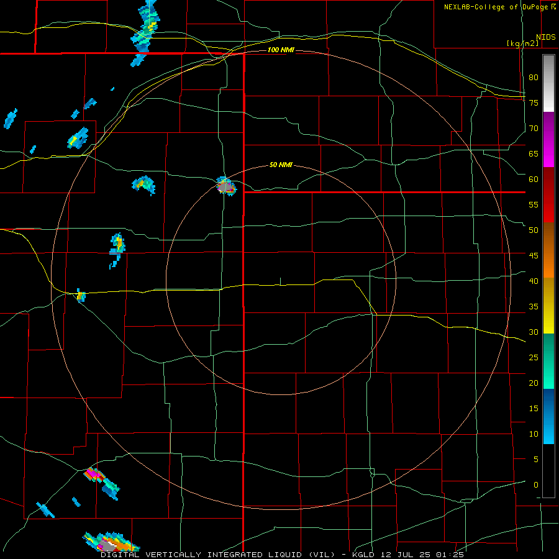Click the 35 value on the legend
Screen dimensions: 559x559
click(x=534, y=307)
